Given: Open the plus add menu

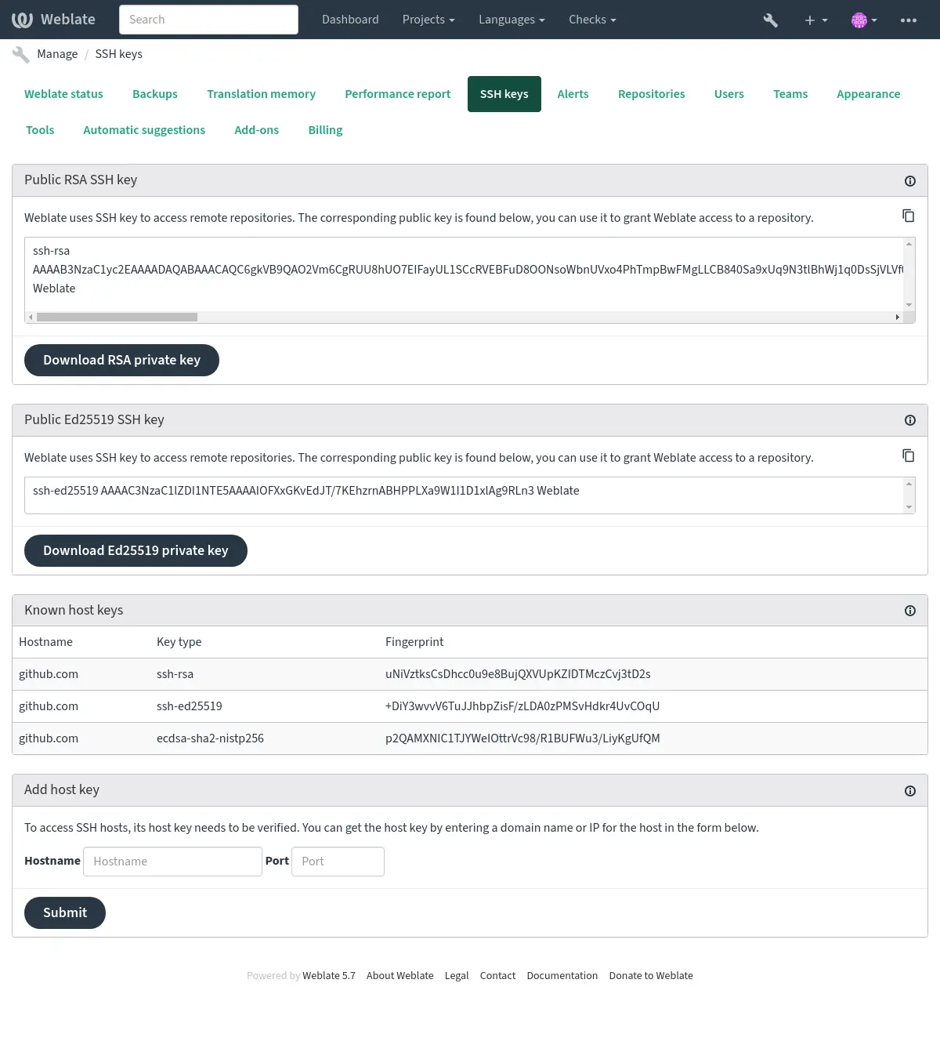Looking at the screenshot, I should [x=815, y=20].
